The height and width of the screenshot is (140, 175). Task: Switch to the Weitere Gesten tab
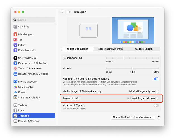[144, 49]
